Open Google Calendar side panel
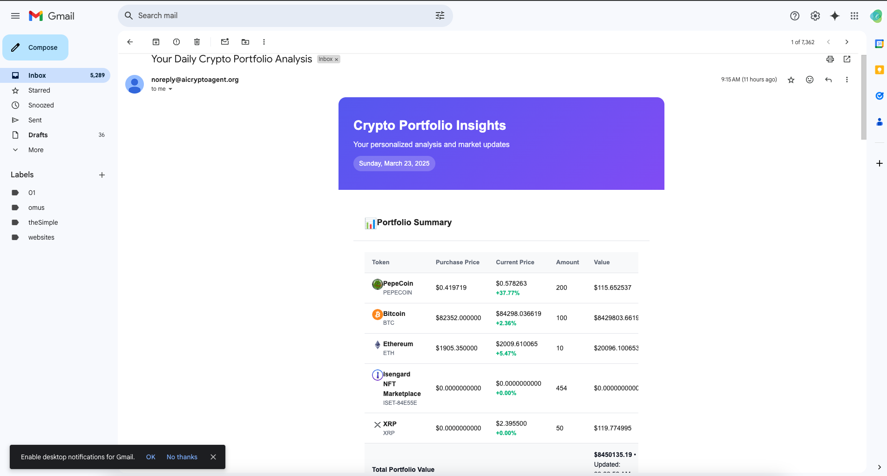Image resolution: width=887 pixels, height=476 pixels. [879, 44]
